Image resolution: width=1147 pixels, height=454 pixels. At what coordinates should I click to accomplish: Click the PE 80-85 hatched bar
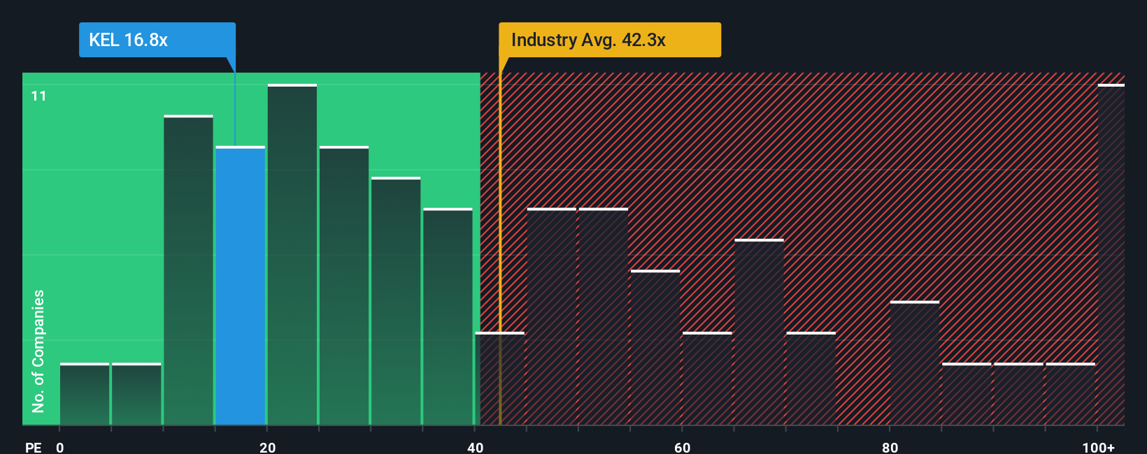(x=915, y=363)
